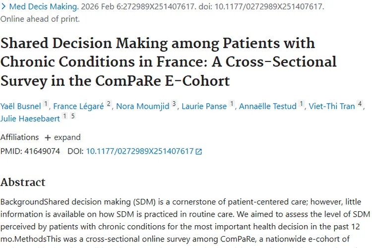Click the chevron before Med Decis Making
Viewport: 372px width, 248px height.
[x=4, y=6]
